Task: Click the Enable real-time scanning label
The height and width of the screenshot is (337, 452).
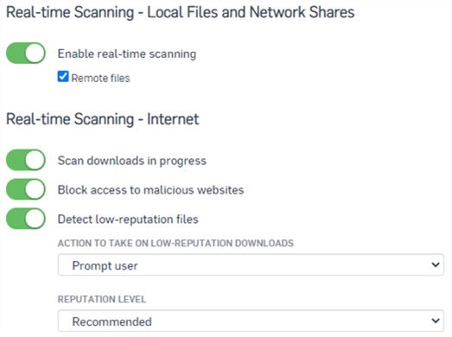Action: 127,54
